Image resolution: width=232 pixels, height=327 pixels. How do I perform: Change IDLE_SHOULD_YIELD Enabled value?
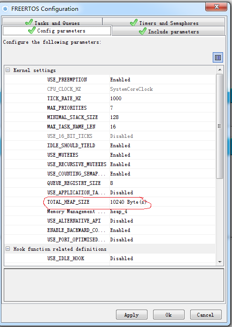tap(120, 145)
